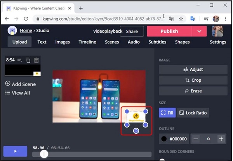Screen dimensions: 233x161
Task: Increase outline width with plus button
Action: [221, 139]
